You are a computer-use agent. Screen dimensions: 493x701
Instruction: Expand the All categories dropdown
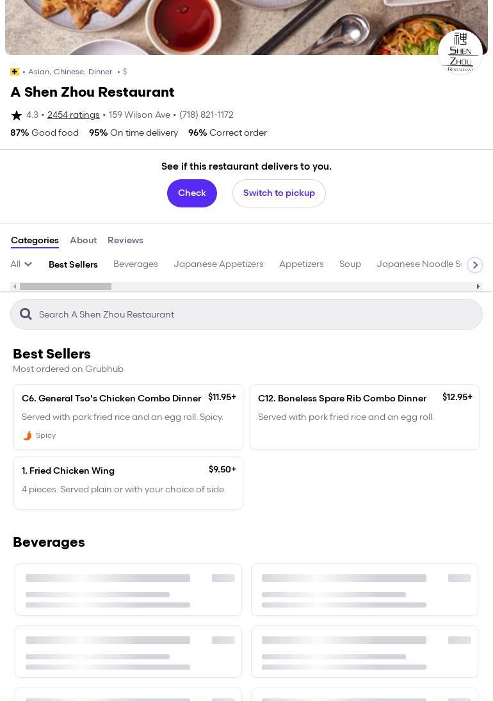click(x=21, y=264)
